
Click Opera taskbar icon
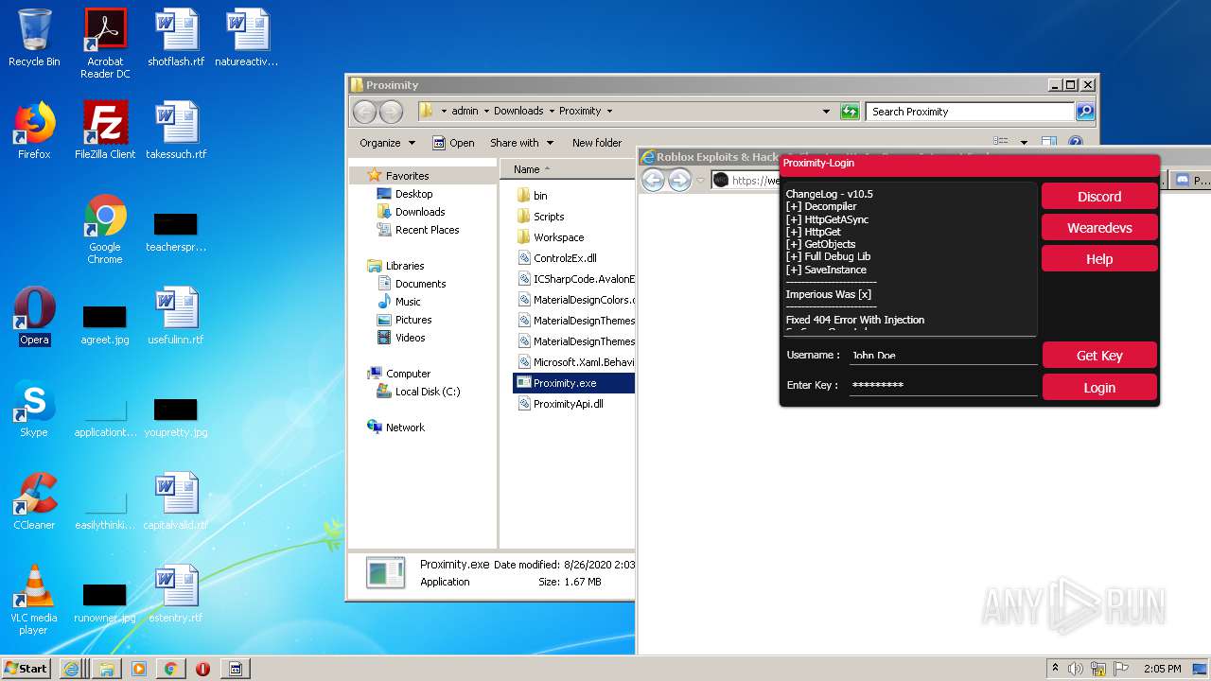click(202, 669)
